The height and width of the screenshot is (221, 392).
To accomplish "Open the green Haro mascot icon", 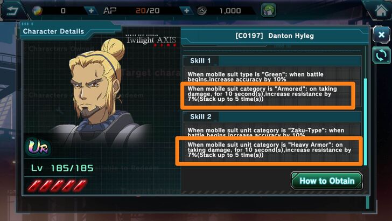I will pos(268,10).
